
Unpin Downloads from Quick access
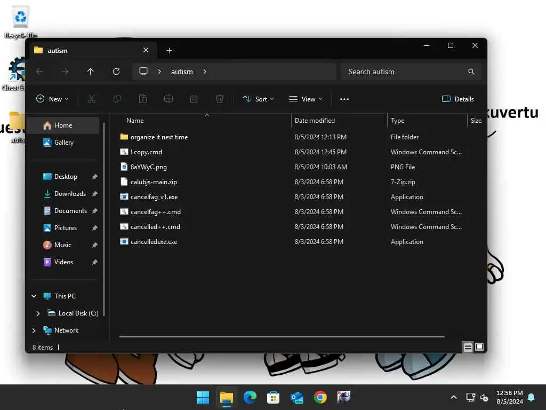coord(95,194)
